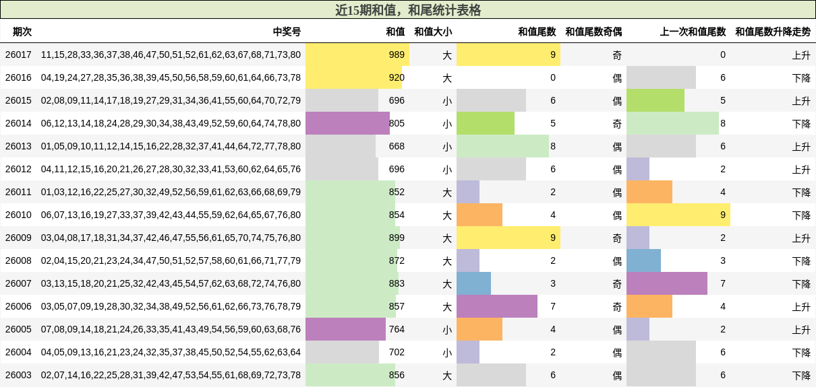Image resolution: width=816 pixels, height=387 pixels.
Task: Click winning numbers starting 02,08,09,11
Action: 171,100
